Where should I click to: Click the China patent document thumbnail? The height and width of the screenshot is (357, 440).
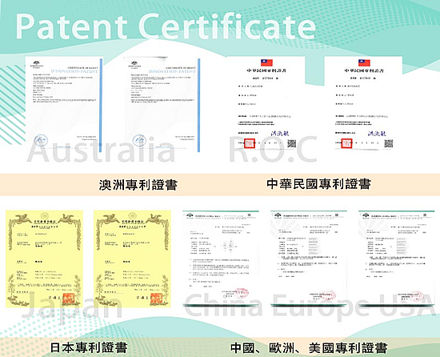point(220,259)
